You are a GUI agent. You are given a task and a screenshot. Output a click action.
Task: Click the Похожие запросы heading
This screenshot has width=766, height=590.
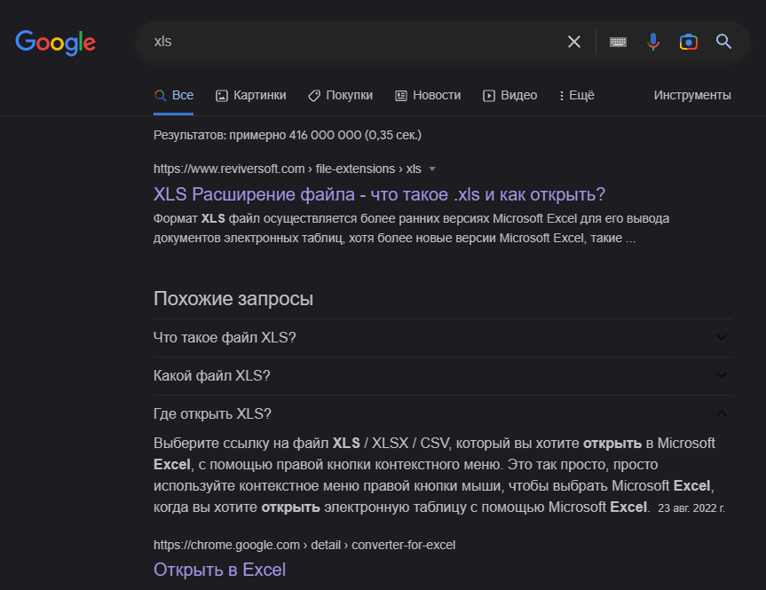[x=233, y=298]
